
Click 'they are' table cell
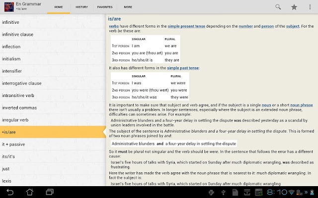(172, 60)
